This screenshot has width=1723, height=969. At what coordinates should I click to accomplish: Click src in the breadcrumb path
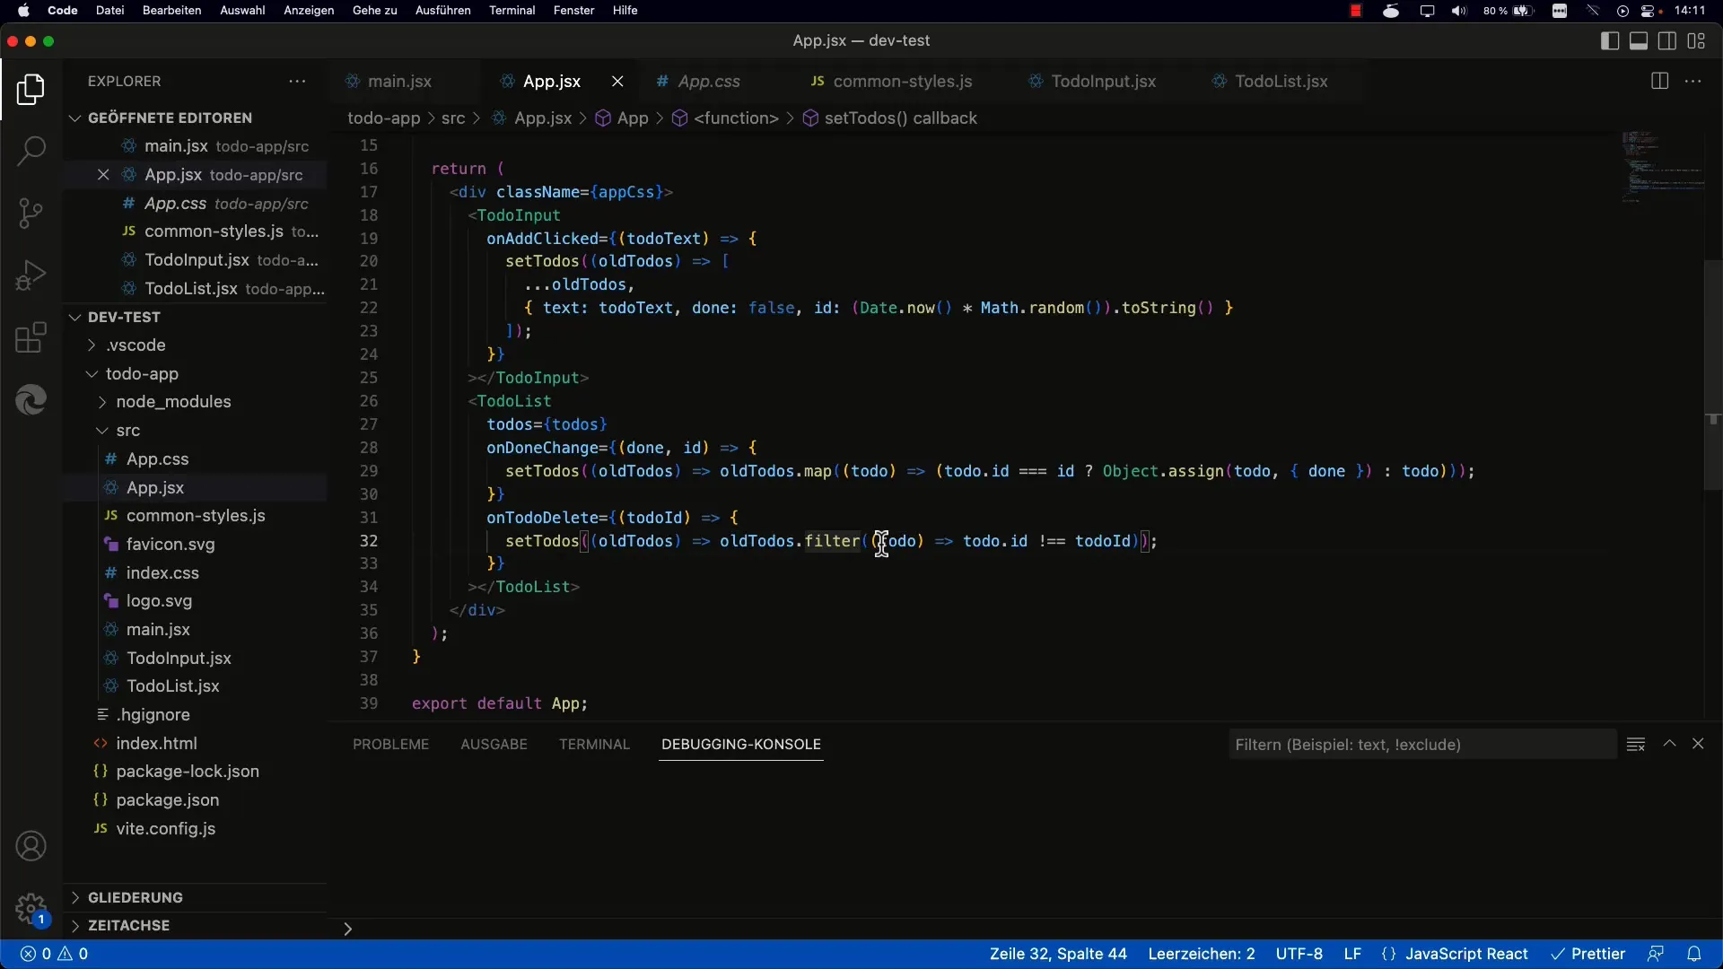pyautogui.click(x=453, y=118)
